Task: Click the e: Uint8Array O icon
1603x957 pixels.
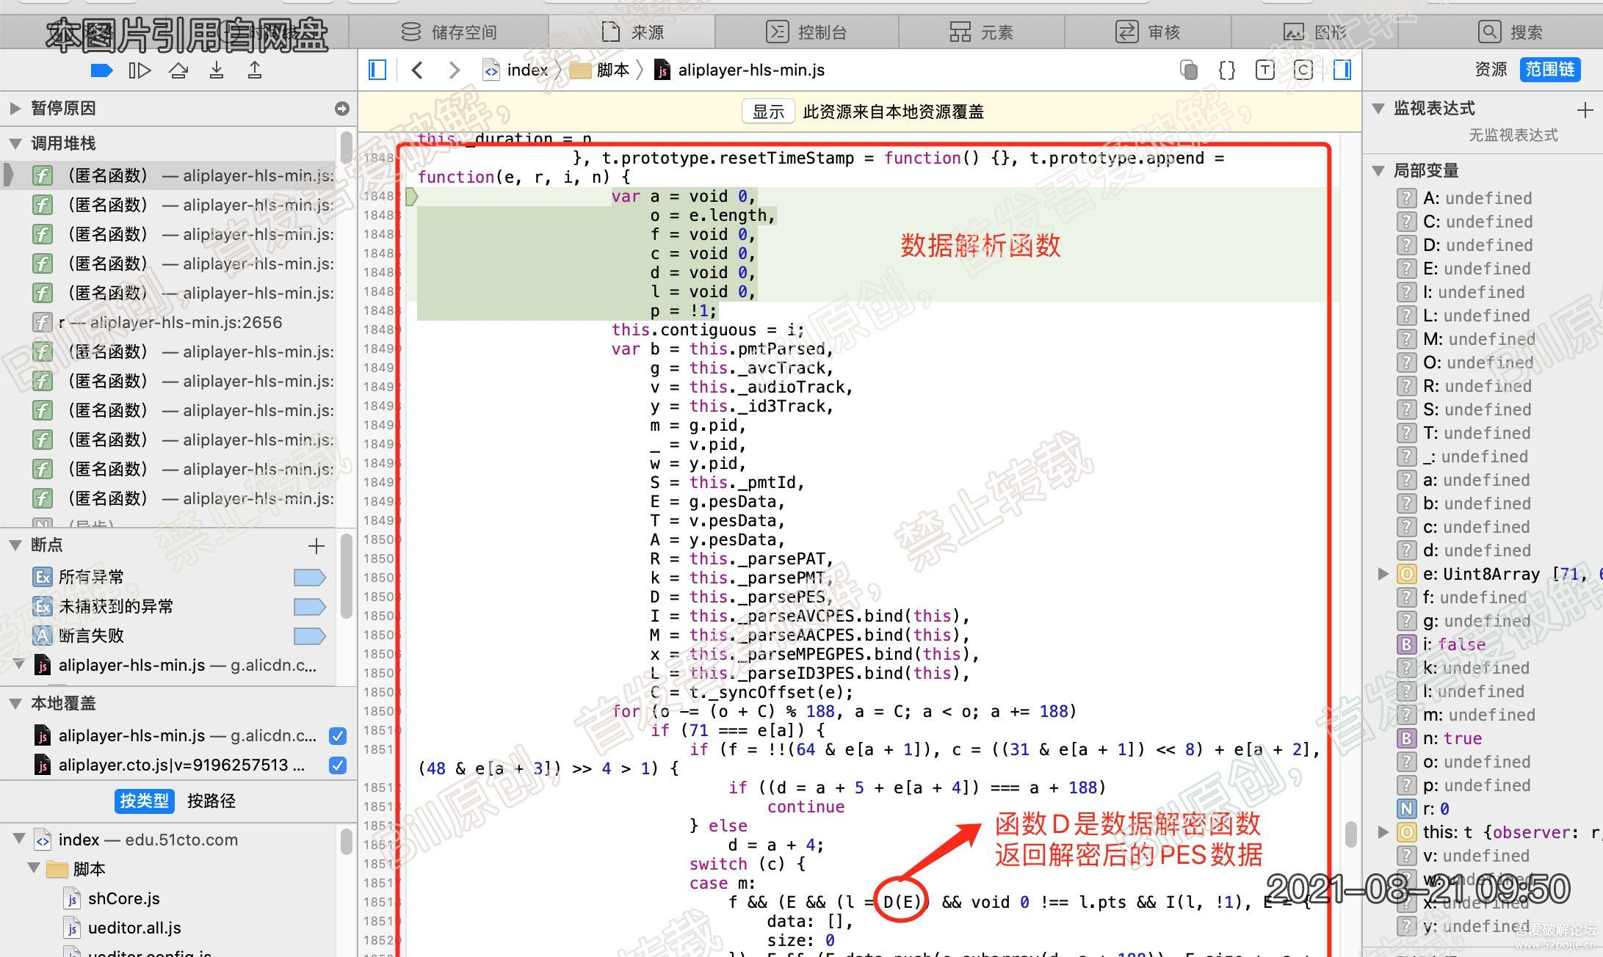Action: tap(1405, 574)
